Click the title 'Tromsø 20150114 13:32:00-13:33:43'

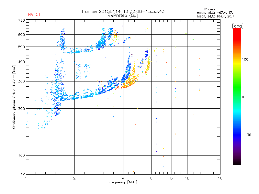coord(123,11)
